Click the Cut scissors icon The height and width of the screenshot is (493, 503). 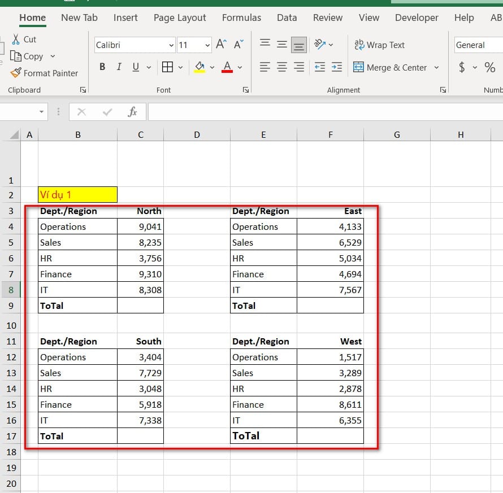pyautogui.click(x=16, y=40)
